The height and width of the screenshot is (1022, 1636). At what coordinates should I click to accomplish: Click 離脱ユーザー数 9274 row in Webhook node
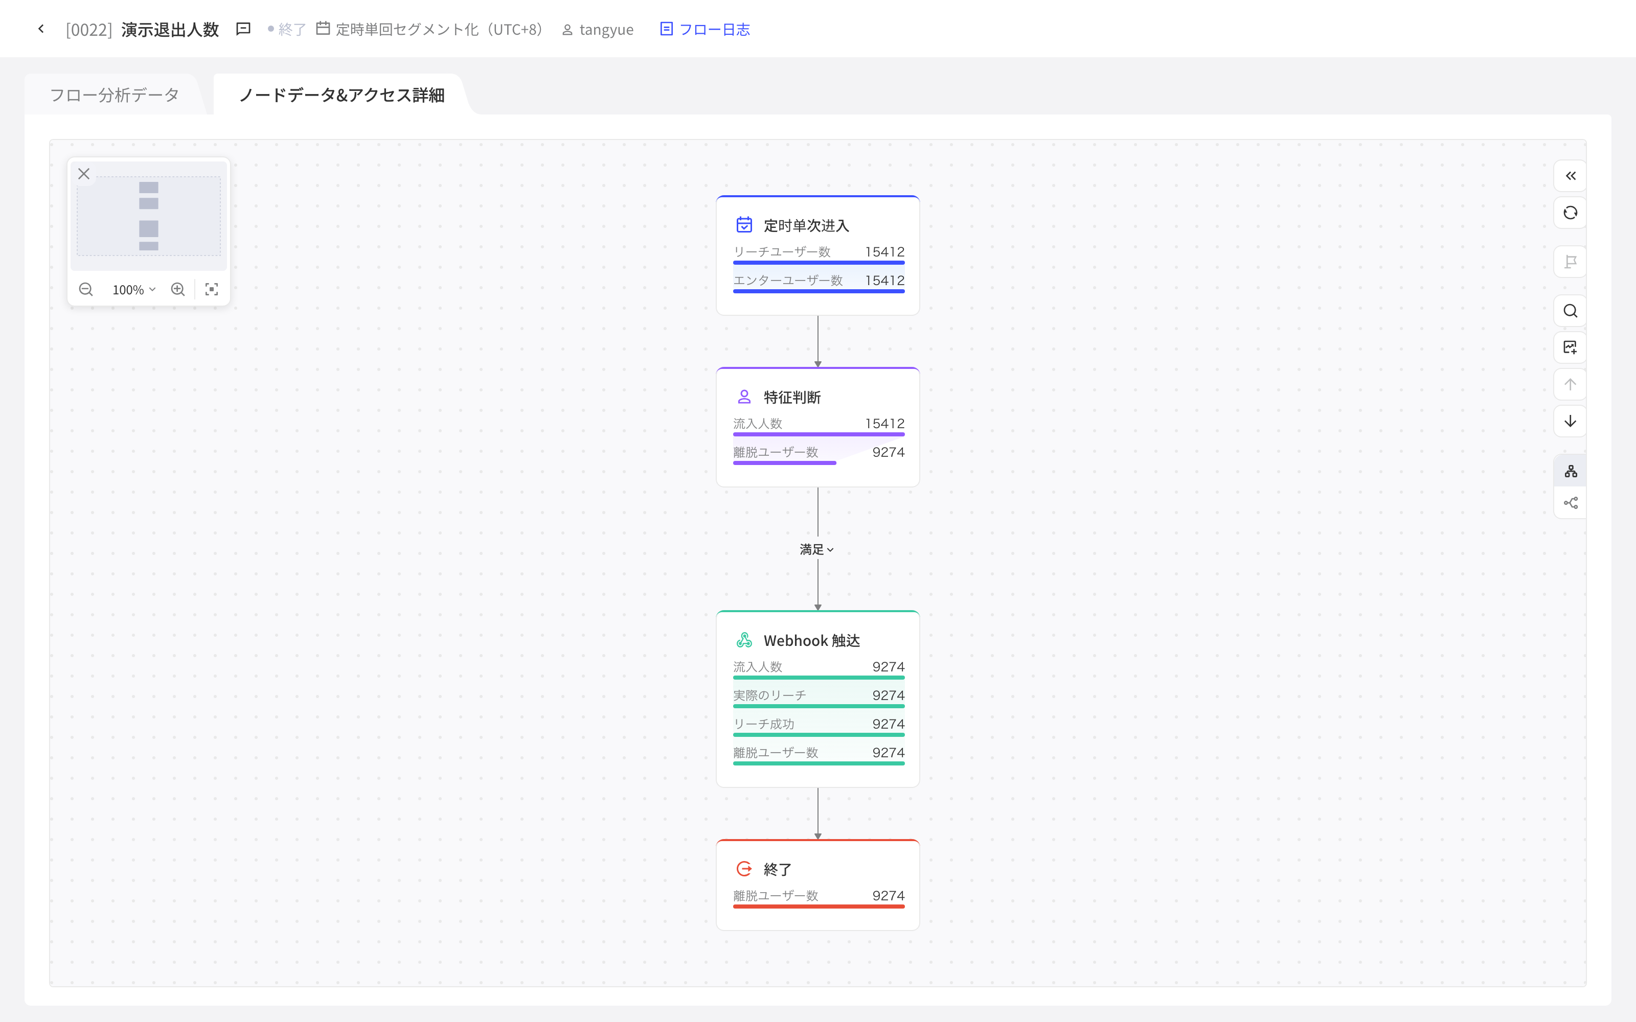point(818,754)
